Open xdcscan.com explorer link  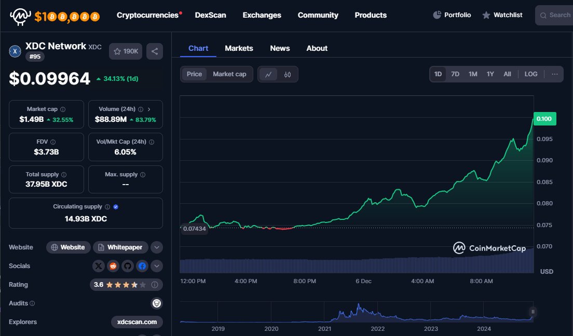[137, 322]
